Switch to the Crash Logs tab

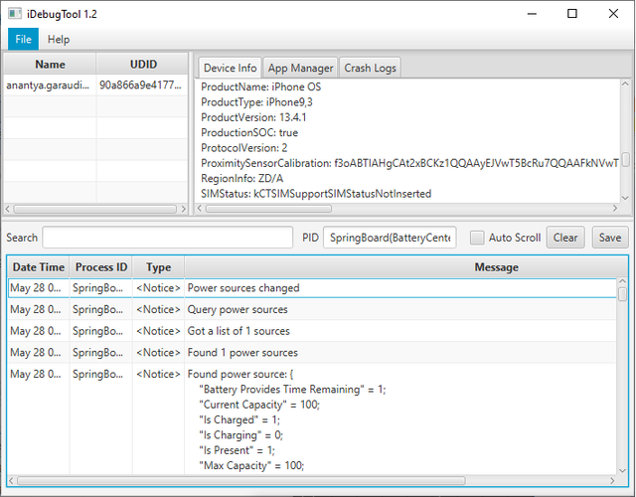(x=370, y=68)
